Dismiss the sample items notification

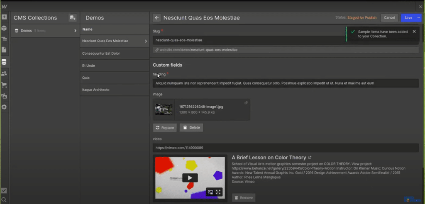pos(414,32)
